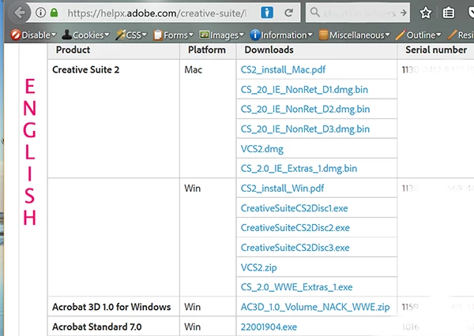Open the blue reader info icon in address bar
The image size is (474, 336).
[x=267, y=13]
